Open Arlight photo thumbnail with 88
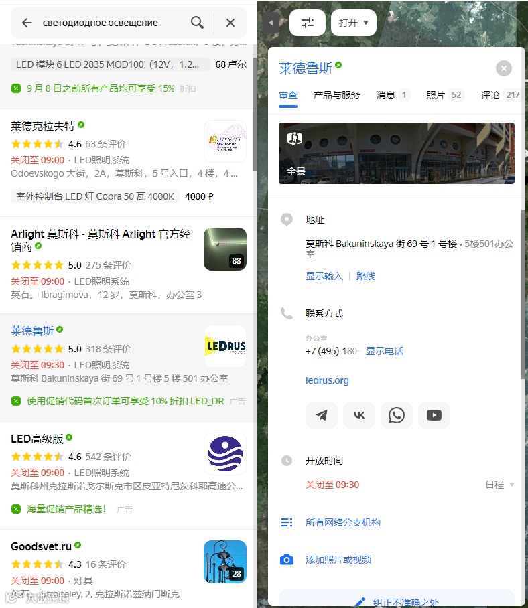The width and height of the screenshot is (528, 608). pos(225,249)
